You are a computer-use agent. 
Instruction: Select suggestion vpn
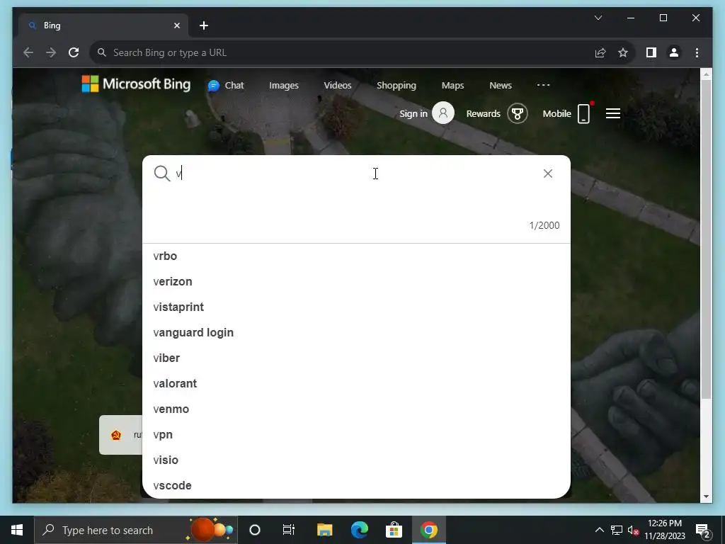[x=356, y=434]
